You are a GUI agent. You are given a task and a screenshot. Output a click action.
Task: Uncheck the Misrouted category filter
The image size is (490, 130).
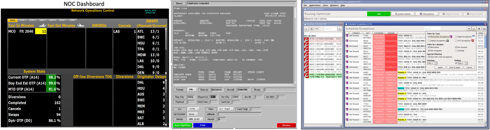tap(429, 47)
